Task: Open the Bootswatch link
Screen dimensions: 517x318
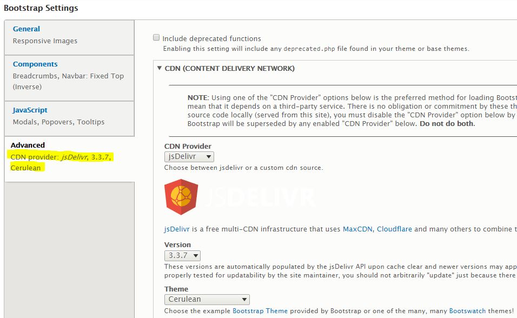Action: click(x=468, y=311)
